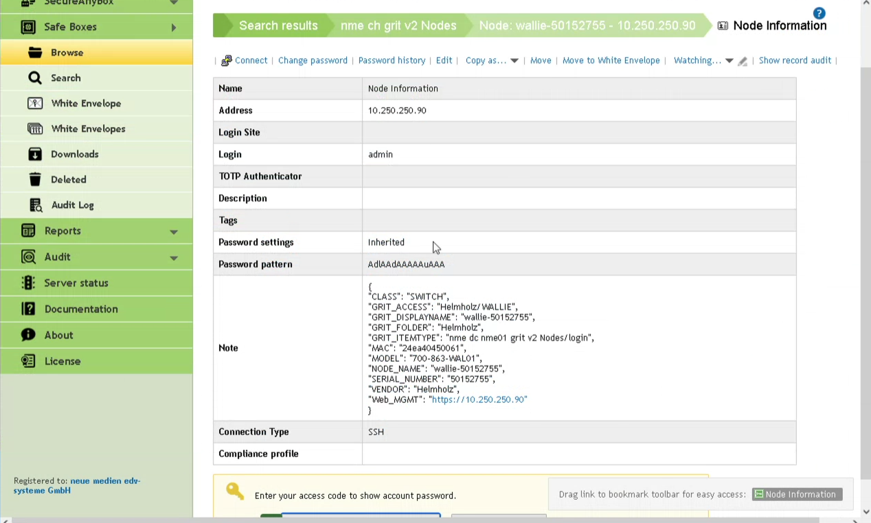
Task: Open the https://10.250.250.90 Web_MGMT link
Action: [x=479, y=399]
